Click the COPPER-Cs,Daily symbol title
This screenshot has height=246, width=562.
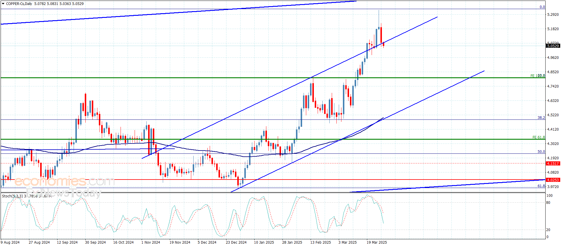(x=19, y=4)
